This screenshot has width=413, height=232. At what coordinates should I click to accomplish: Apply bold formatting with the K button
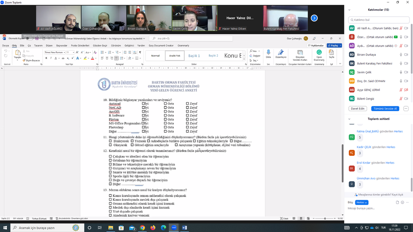(46, 58)
